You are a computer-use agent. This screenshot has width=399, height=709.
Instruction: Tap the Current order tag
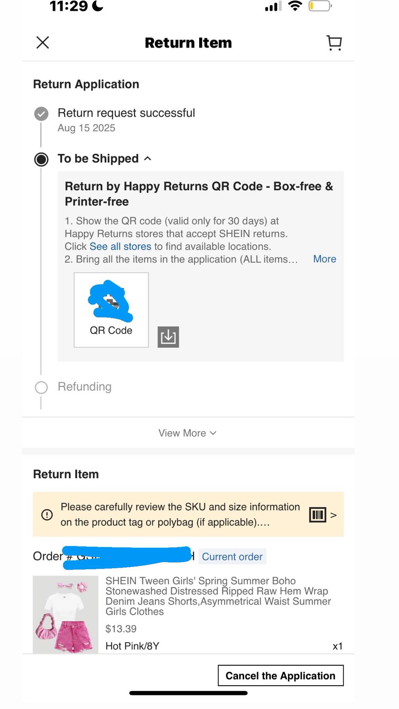[x=232, y=556]
